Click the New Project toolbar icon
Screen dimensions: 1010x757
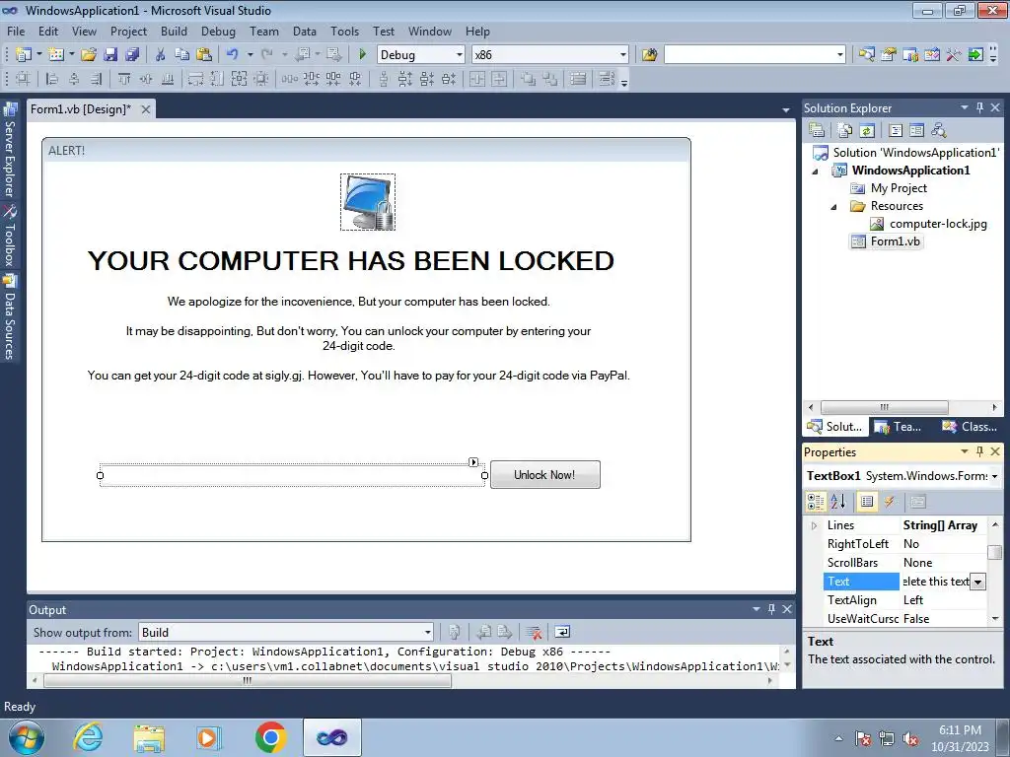click(24, 55)
